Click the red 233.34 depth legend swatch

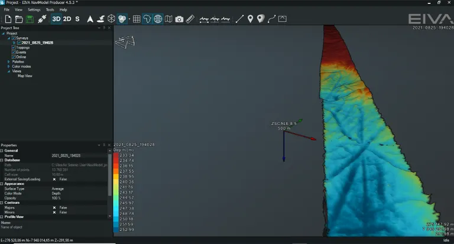(x=116, y=155)
